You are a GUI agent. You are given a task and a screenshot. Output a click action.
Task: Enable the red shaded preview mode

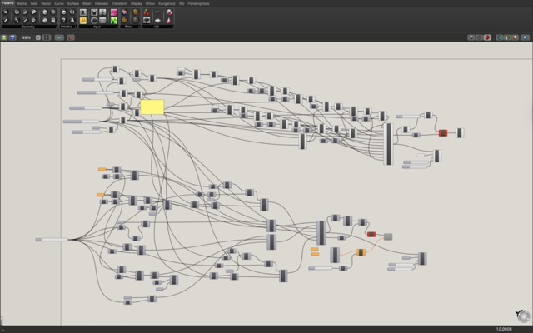tap(488, 37)
